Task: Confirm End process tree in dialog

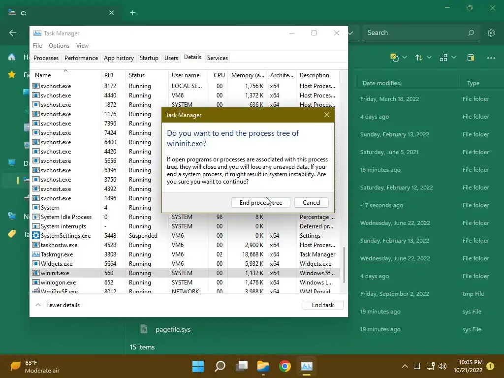Action: (x=261, y=202)
